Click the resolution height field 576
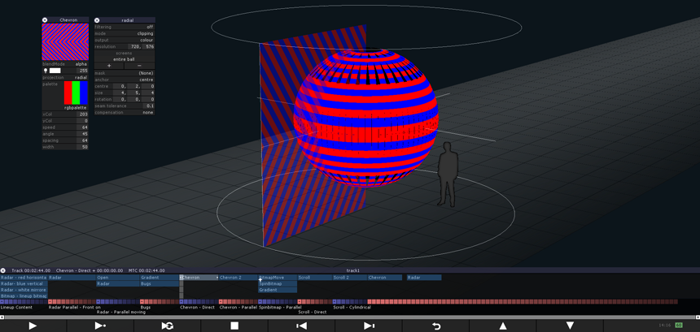The height and width of the screenshot is (332, 700). pos(148,46)
